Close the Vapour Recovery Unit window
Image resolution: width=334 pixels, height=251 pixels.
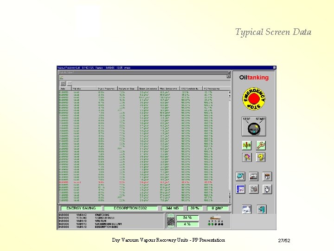click(274, 68)
